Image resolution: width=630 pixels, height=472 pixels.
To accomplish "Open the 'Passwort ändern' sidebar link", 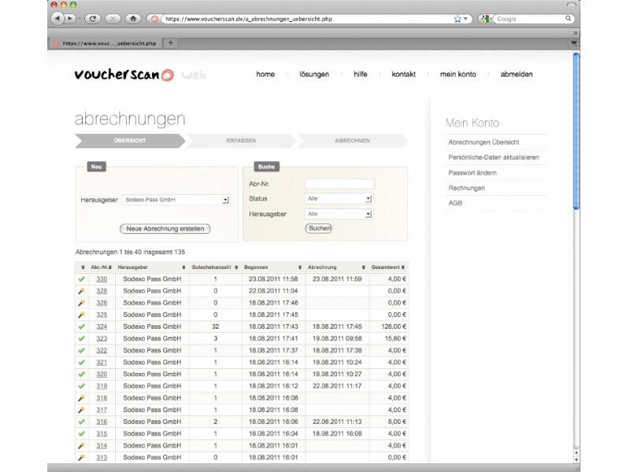I will [472, 173].
